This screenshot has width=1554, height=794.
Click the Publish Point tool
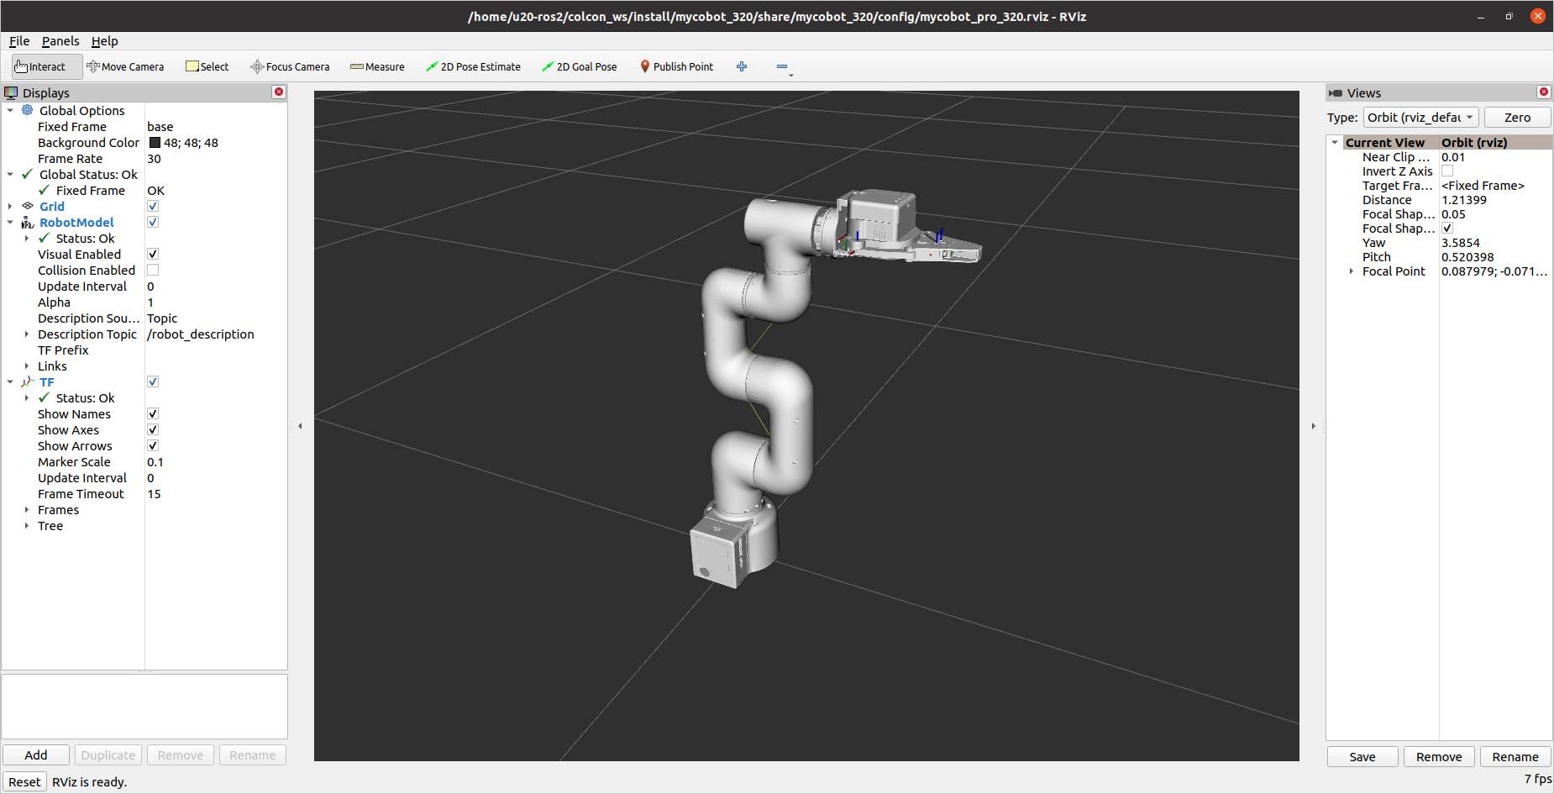click(x=676, y=67)
